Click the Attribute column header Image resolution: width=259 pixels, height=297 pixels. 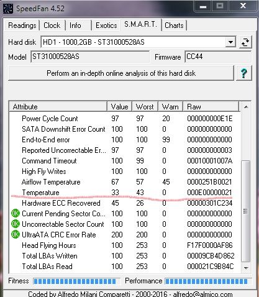click(58, 107)
